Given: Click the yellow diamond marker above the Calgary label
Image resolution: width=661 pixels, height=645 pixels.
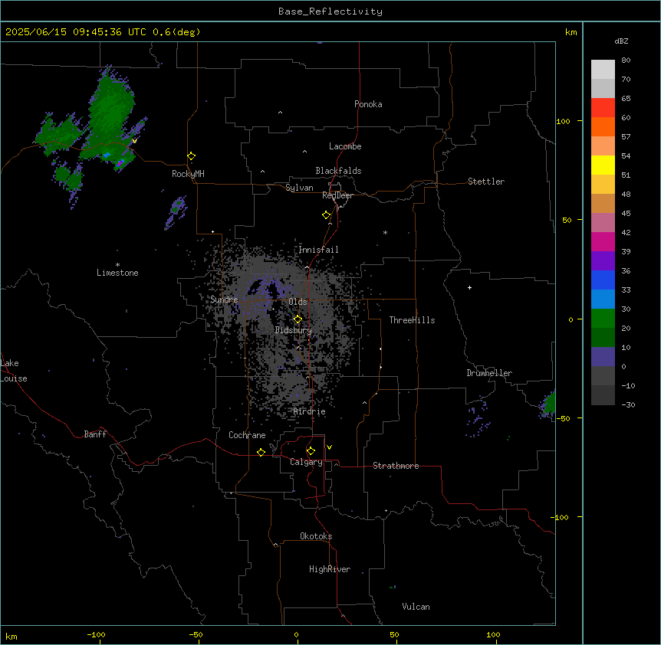Looking at the screenshot, I should point(311,451).
